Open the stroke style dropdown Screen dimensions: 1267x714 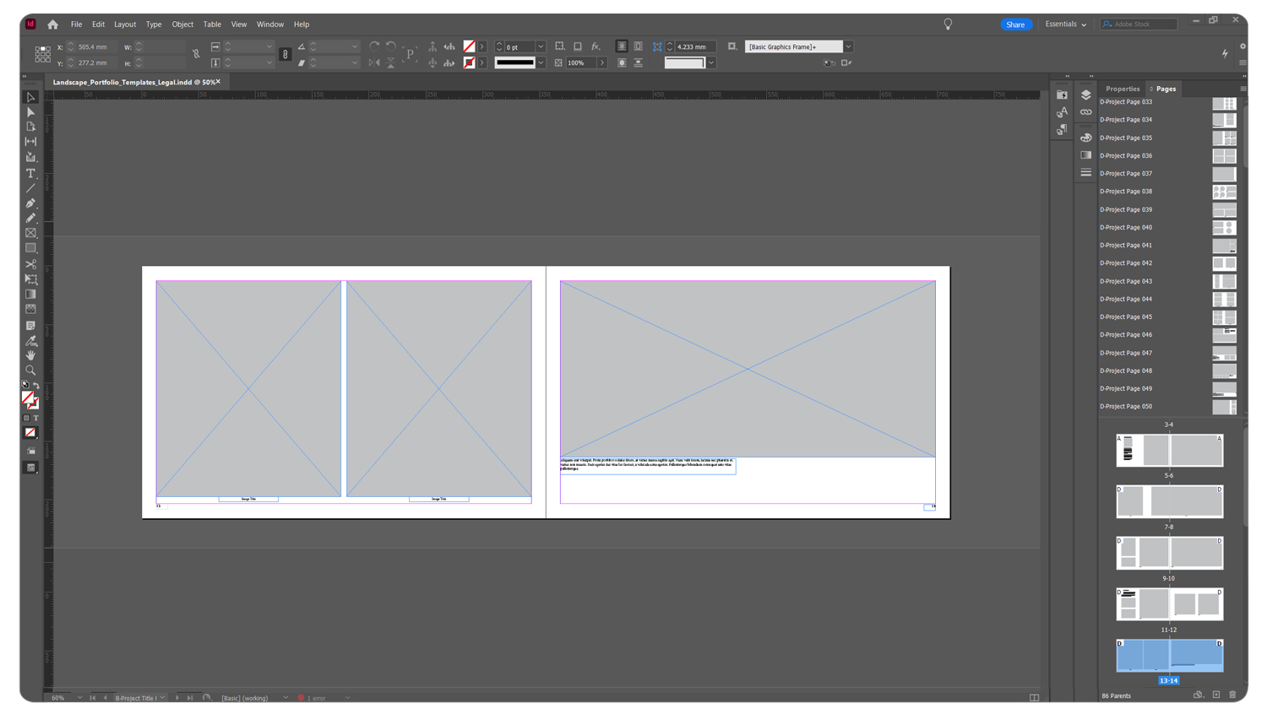(541, 62)
